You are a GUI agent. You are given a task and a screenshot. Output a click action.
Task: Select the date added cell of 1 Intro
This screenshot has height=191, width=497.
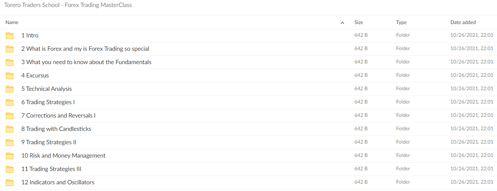pyautogui.click(x=472, y=35)
